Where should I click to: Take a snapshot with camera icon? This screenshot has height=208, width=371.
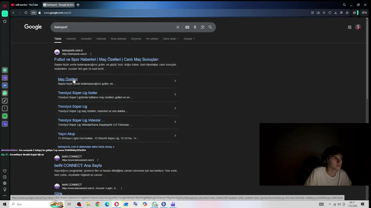pyautogui.click(x=318, y=13)
